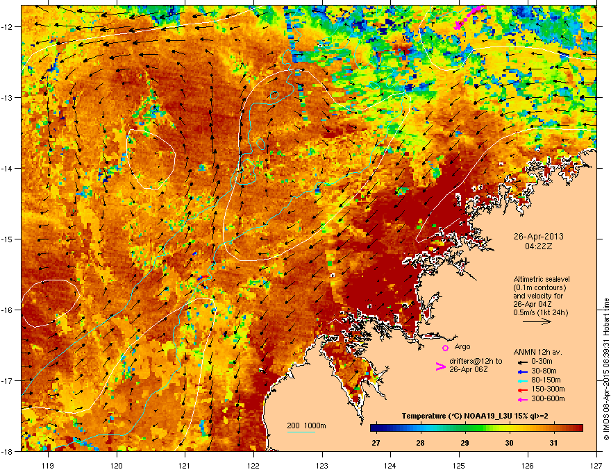Click the '122' longitude label on the bottom axis
This screenshot has height=472, width=611.
(x=253, y=465)
